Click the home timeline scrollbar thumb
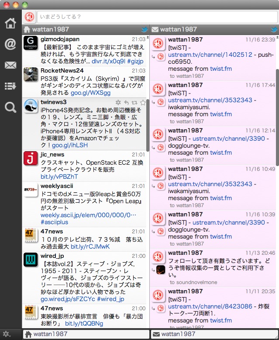The height and width of the screenshot is (340, 279). 148,125
